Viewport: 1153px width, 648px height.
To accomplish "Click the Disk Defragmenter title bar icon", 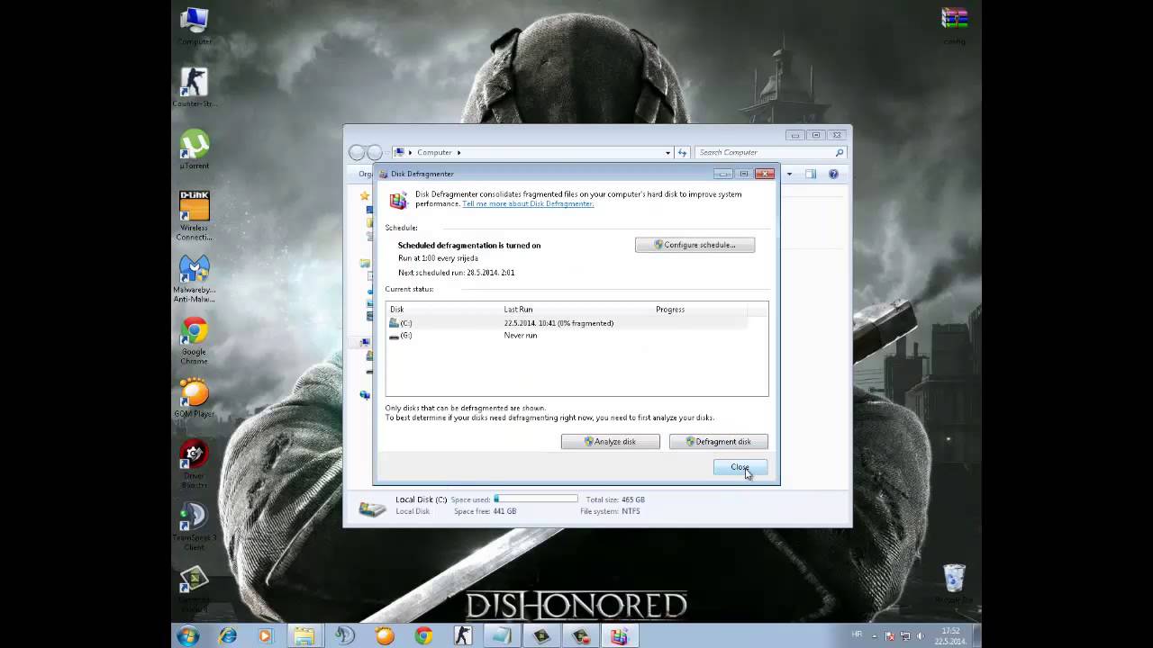I will point(384,174).
